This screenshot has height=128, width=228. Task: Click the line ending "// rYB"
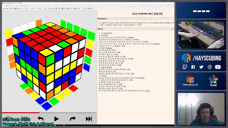coord(116,80)
